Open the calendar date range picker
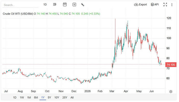The height and width of the screenshot is (102, 179). (65, 5)
